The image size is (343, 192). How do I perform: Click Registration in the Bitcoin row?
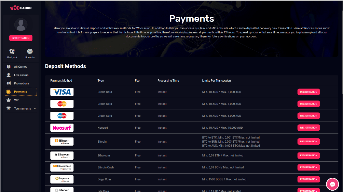[x=308, y=141]
